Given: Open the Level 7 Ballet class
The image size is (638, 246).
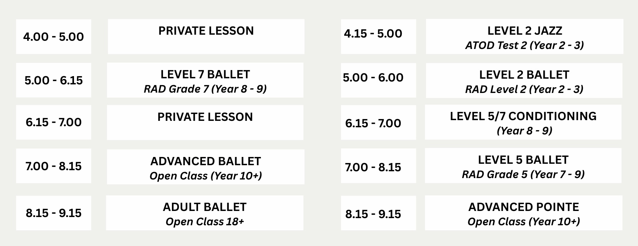Looking at the screenshot, I should [205, 80].
